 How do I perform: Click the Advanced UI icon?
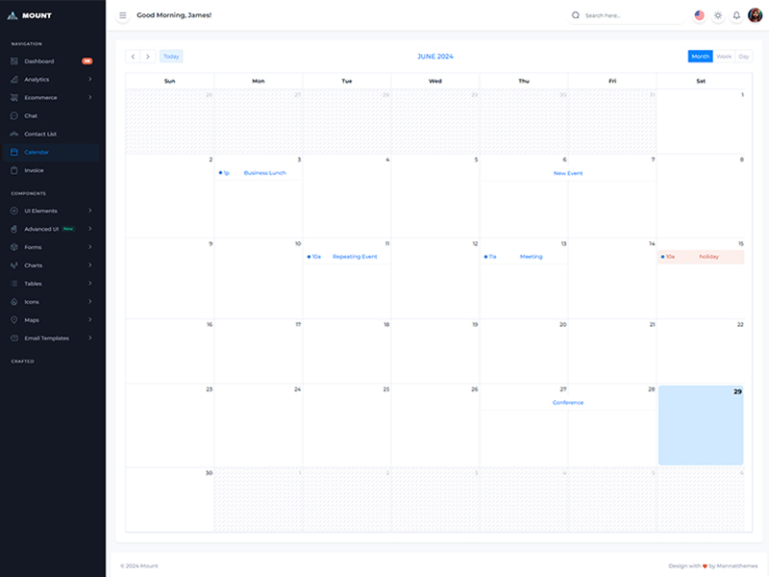point(14,229)
